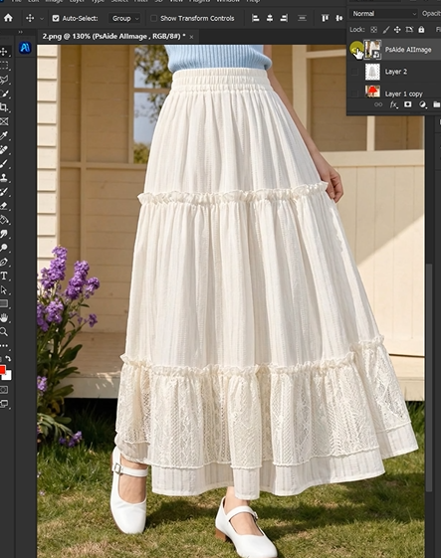
Task: Select the Clone Stamp tool
Action: [x=4, y=178]
